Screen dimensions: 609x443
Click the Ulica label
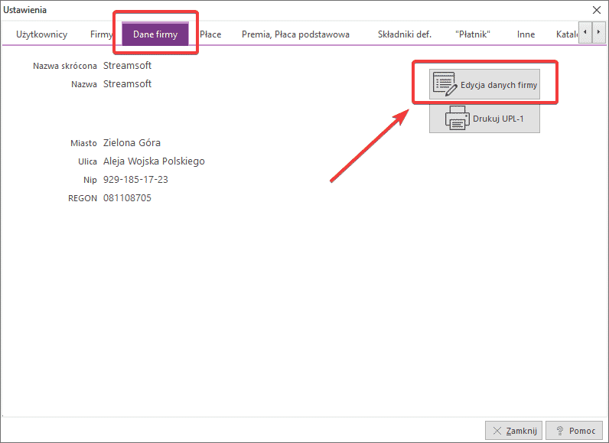87,161
